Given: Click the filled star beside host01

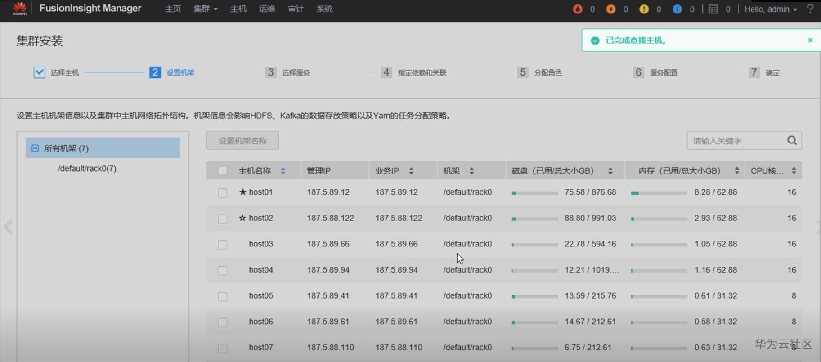Looking at the screenshot, I should 243,192.
